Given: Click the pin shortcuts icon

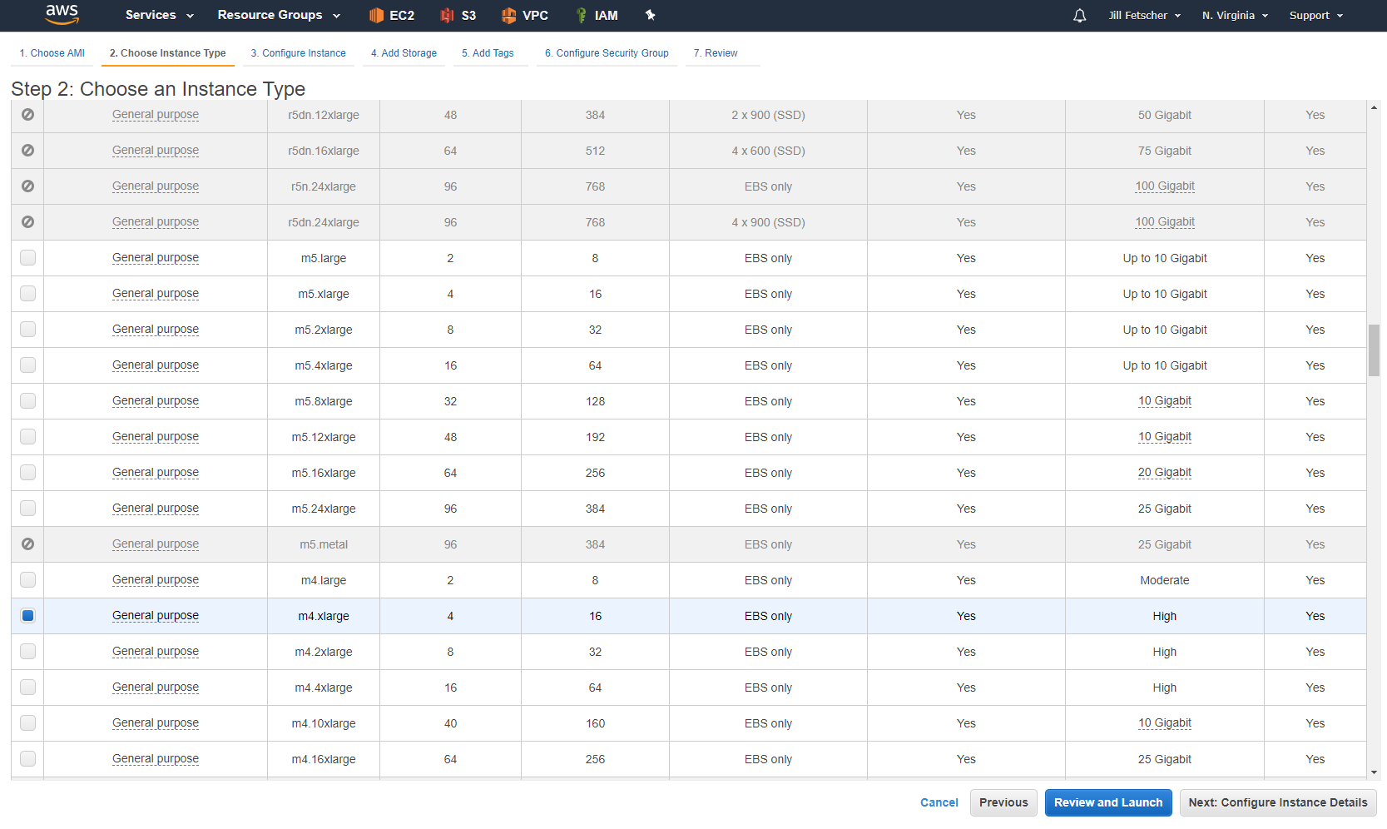Looking at the screenshot, I should (x=651, y=15).
